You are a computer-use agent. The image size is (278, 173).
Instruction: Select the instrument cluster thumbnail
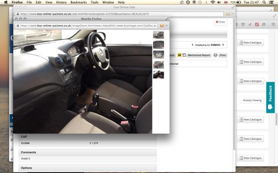tap(159, 45)
